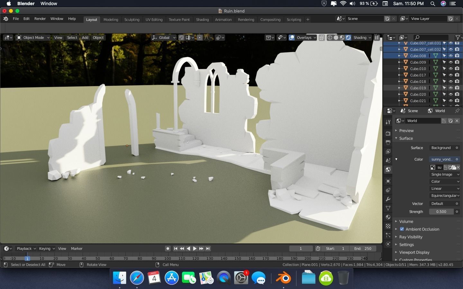Expand Cube.020 in outliner
The image size is (463, 289).
(x=399, y=94)
